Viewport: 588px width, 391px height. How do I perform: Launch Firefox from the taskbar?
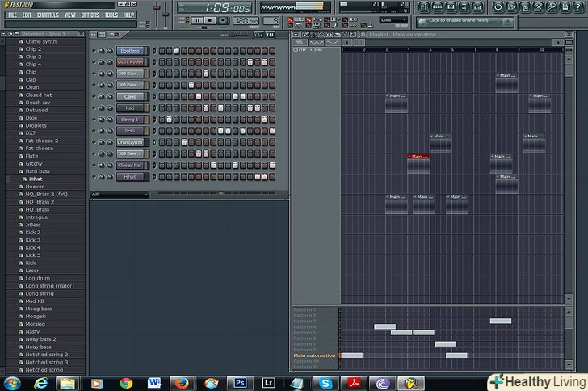coord(182,383)
